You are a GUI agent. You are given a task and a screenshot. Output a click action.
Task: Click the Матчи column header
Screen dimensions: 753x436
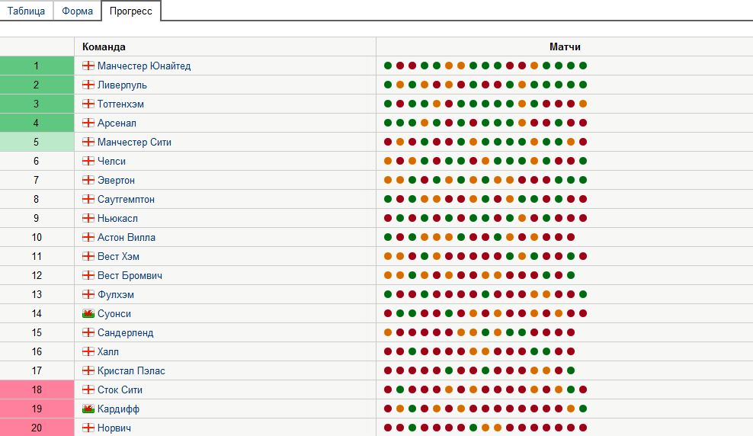pos(565,47)
